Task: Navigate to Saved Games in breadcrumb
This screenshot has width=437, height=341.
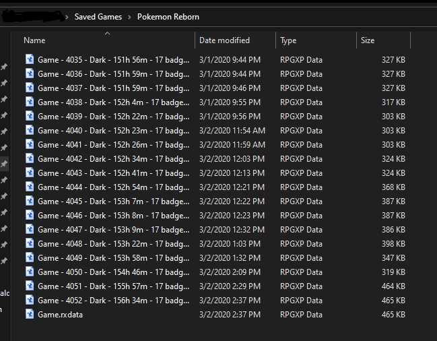Action: 98,17
